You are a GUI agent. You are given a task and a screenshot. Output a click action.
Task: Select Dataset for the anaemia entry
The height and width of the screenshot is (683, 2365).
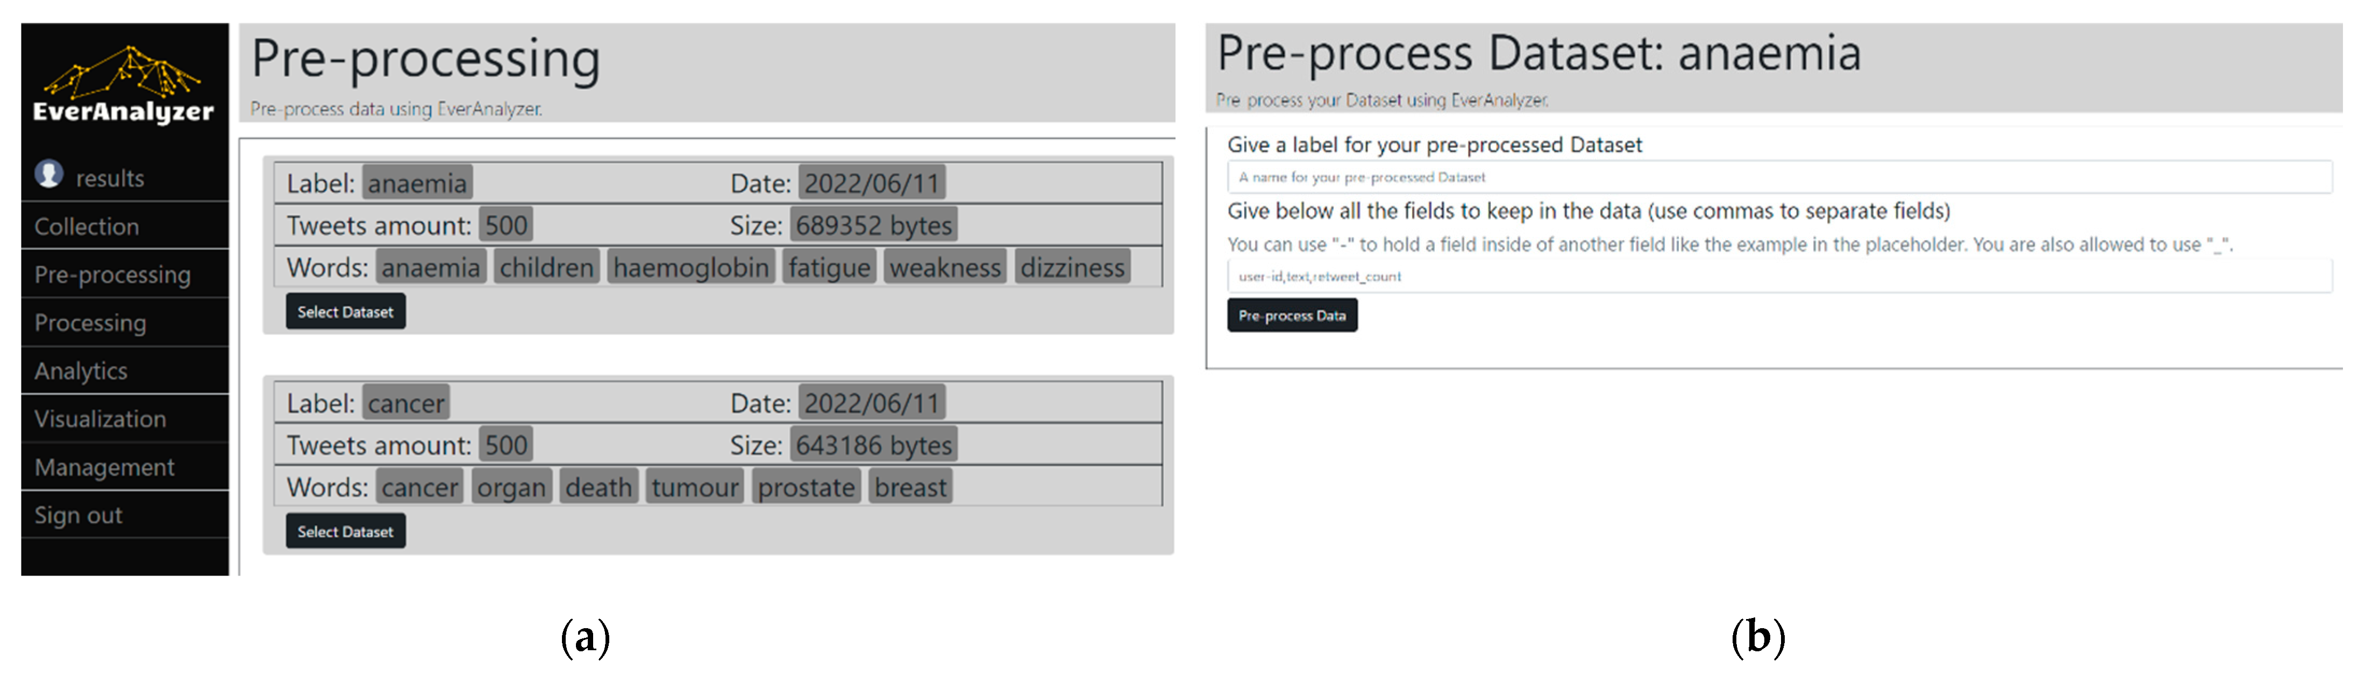click(x=345, y=312)
